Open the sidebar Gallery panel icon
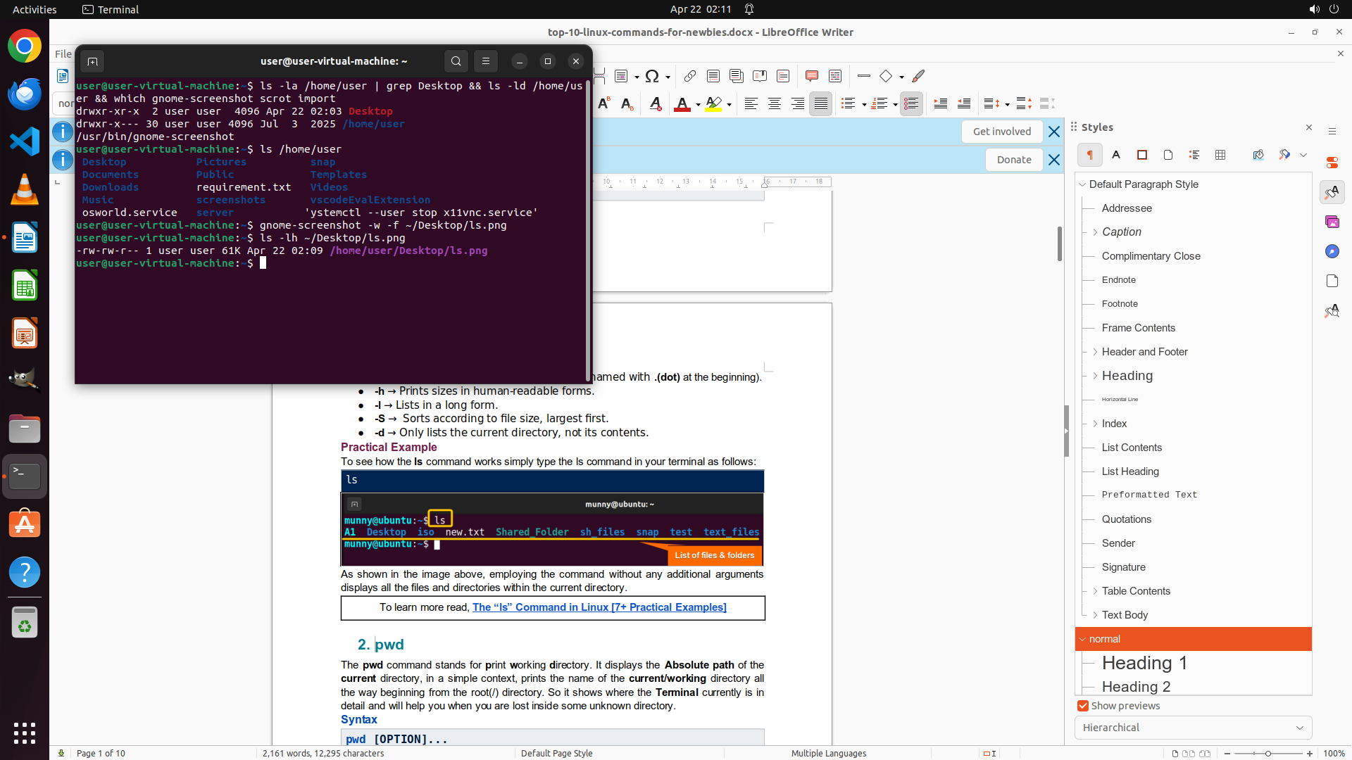 (x=1332, y=222)
